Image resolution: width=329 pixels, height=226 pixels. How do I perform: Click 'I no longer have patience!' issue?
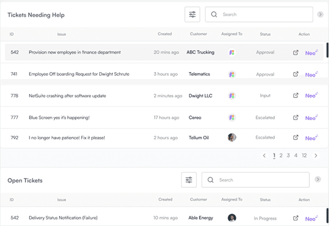click(67, 138)
